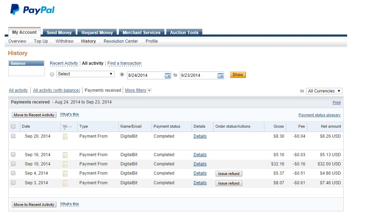Screen dimensions: 365x217
Task: Click the Show button
Action: point(238,75)
